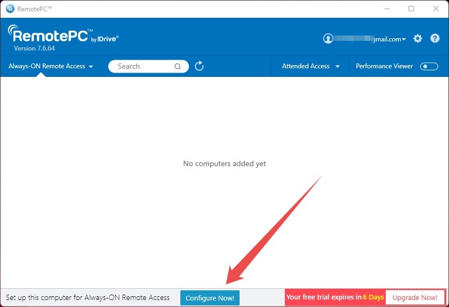Viewport: 449px width, 307px height.
Task: Click the free trial expires notice
Action: tap(335, 297)
